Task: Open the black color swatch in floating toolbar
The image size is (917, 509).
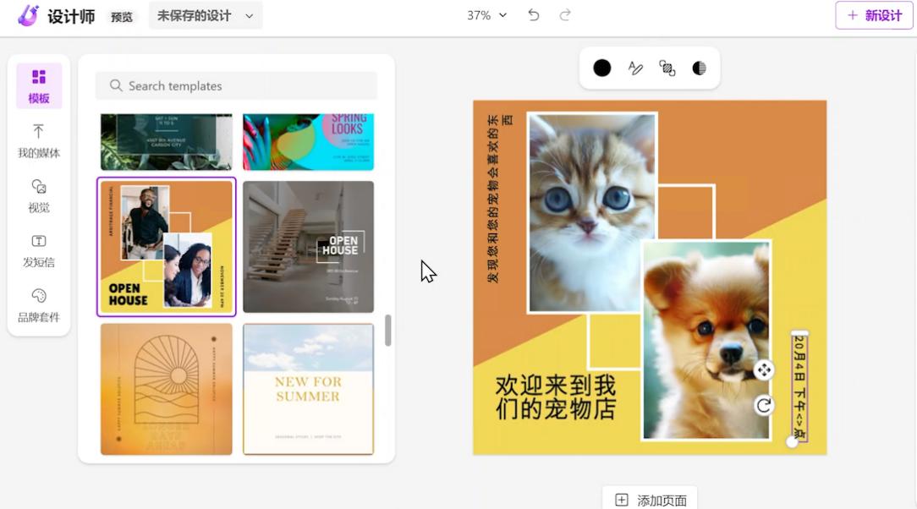Action: tap(601, 68)
